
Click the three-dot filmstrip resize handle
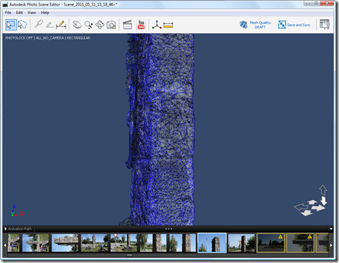[x=168, y=229]
